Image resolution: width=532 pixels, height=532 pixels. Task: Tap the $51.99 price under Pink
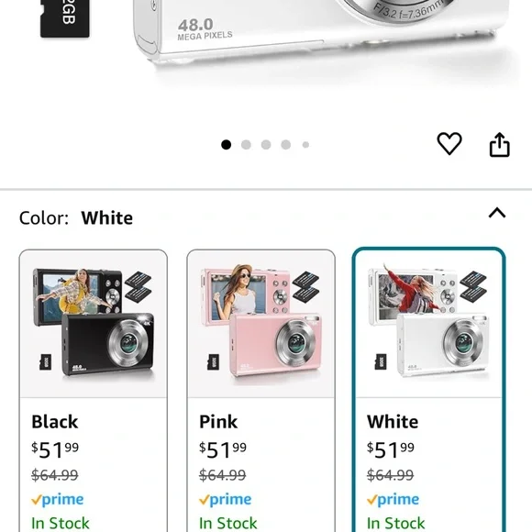tap(223, 450)
